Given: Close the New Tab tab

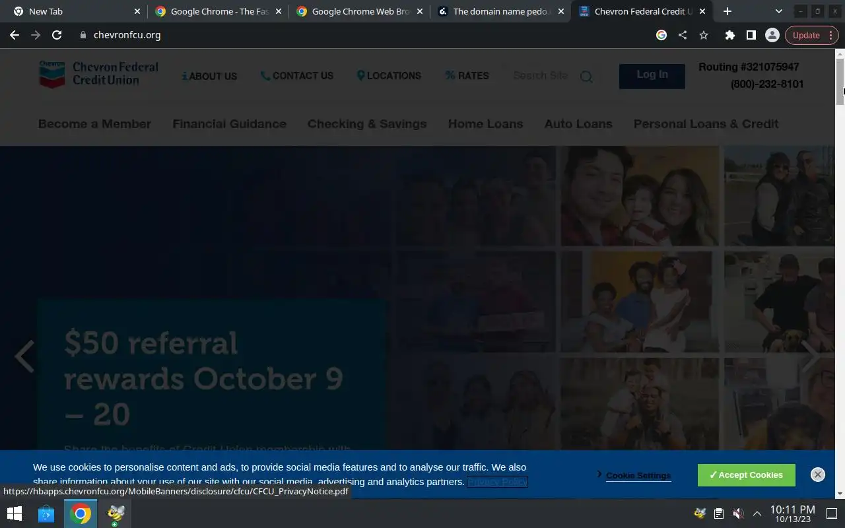Looking at the screenshot, I should coord(137,11).
